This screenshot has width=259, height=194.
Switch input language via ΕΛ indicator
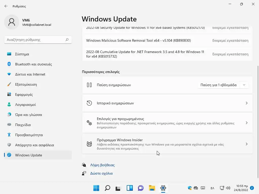(x=212, y=188)
